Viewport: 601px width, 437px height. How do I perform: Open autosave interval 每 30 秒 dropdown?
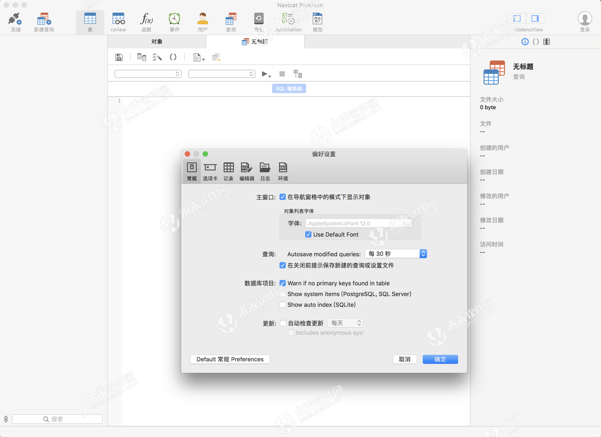coord(395,254)
